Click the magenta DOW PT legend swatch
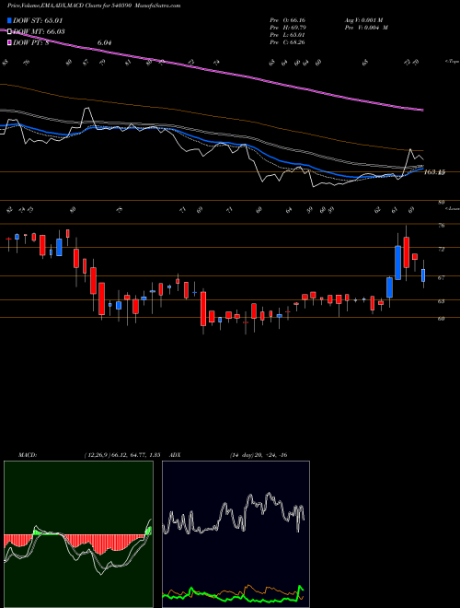Viewport: 460px width, 608px height. (x=9, y=42)
